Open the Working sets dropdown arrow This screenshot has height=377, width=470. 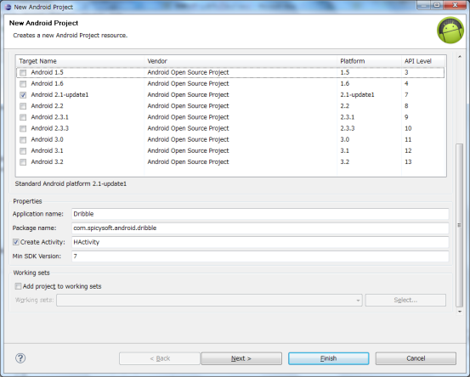358,301
